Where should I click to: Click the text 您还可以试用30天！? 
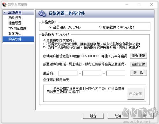(57, 80)
